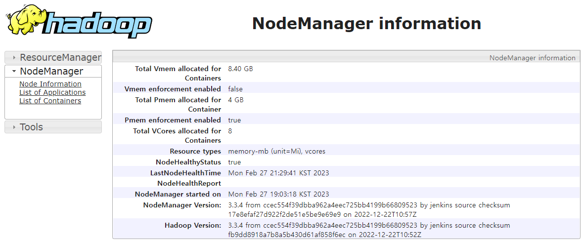
Task: Open the Node Information link
Action: [x=50, y=84]
